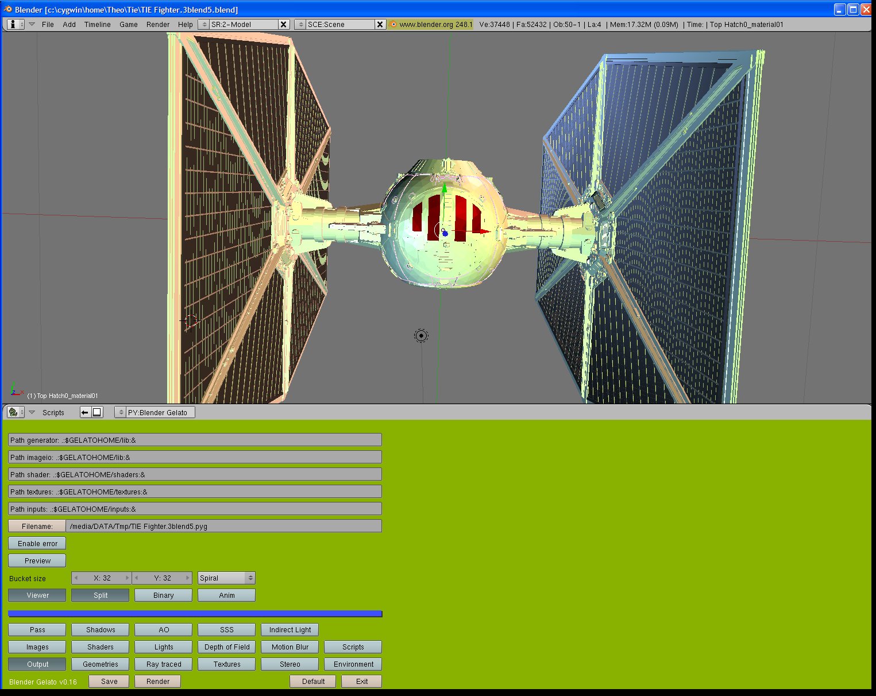Increase bucket size Y with the right arrow

point(187,578)
